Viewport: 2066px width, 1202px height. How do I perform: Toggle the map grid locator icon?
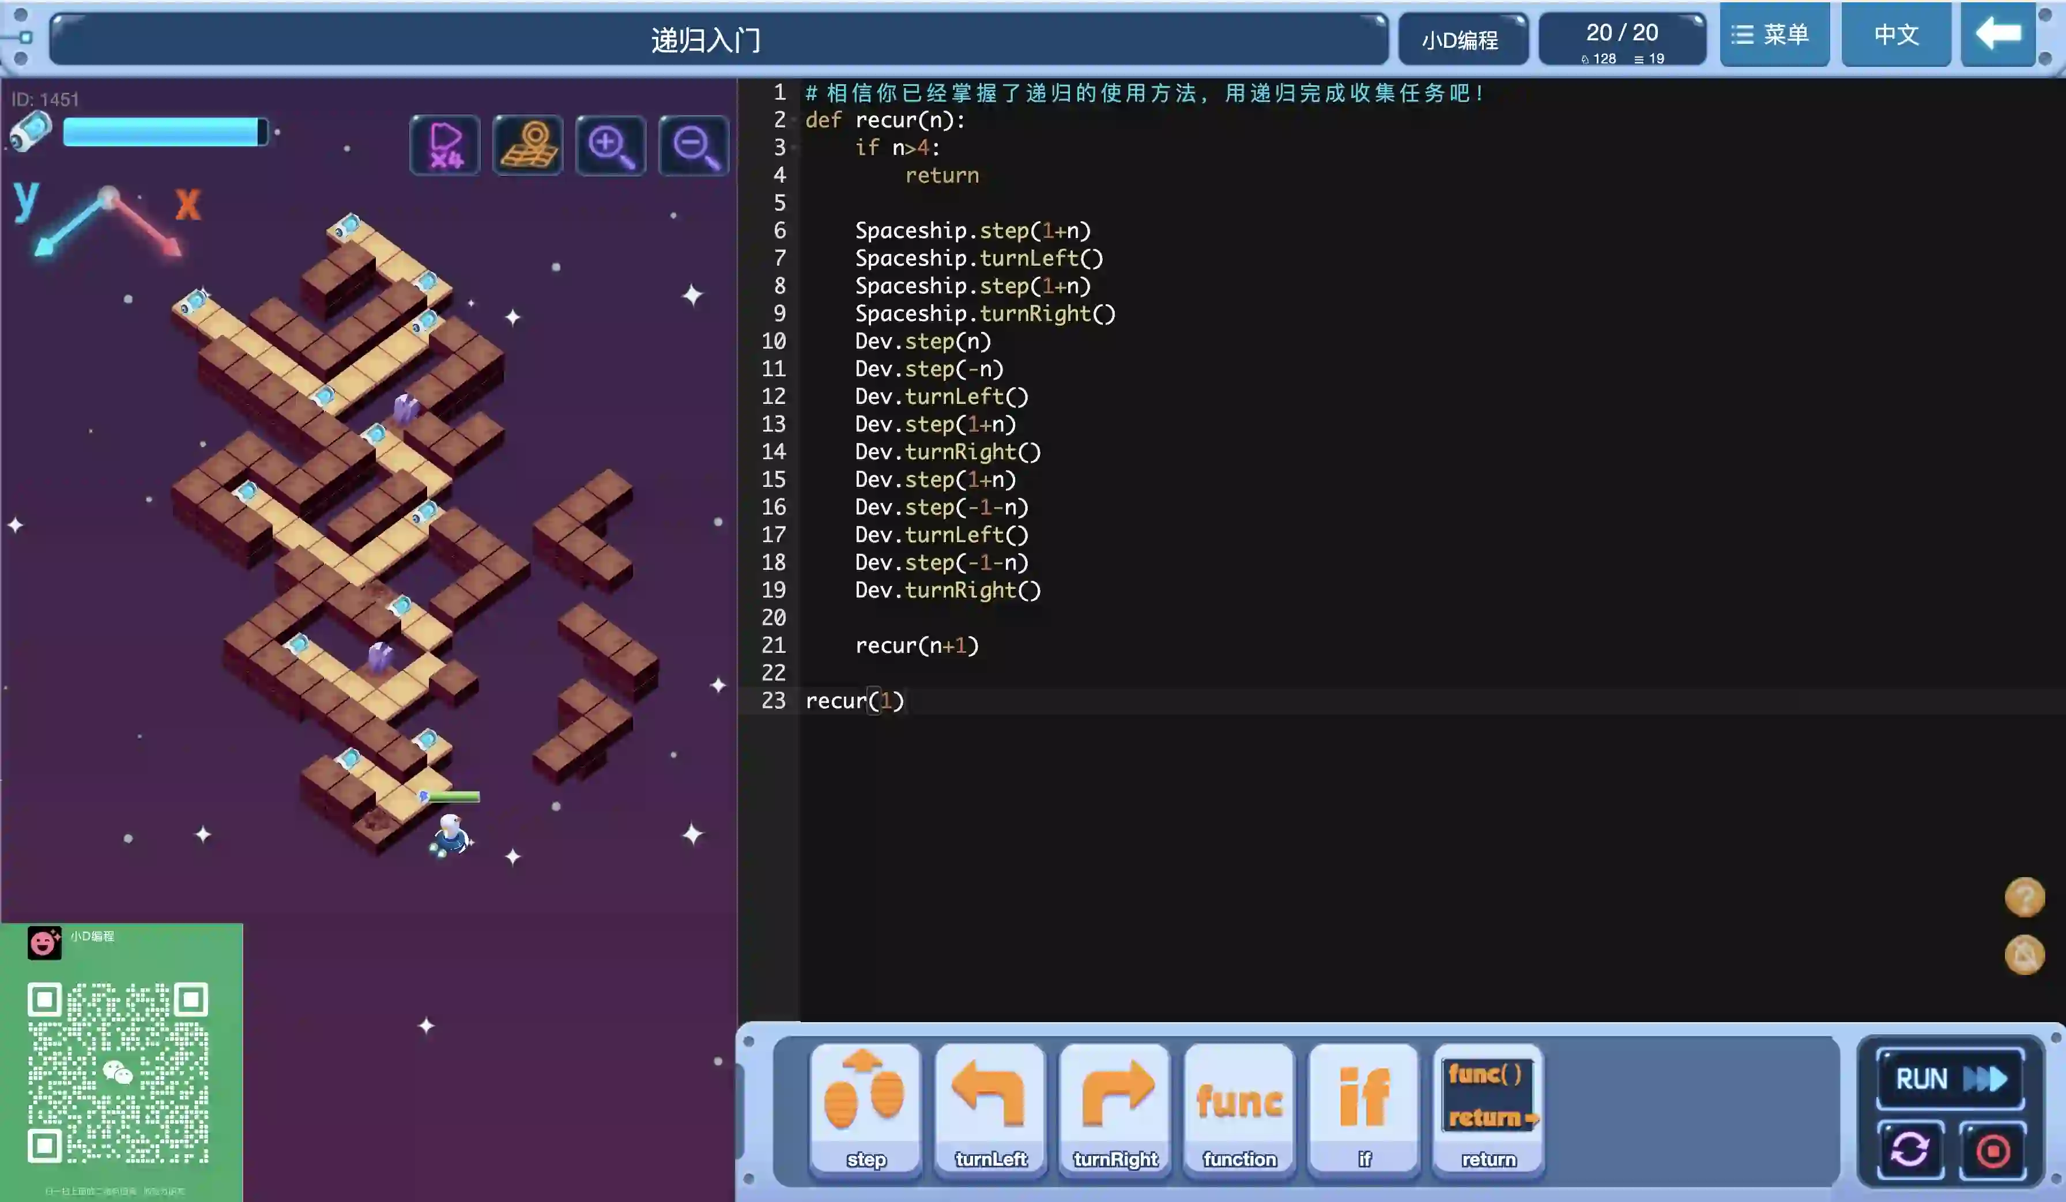click(x=528, y=146)
